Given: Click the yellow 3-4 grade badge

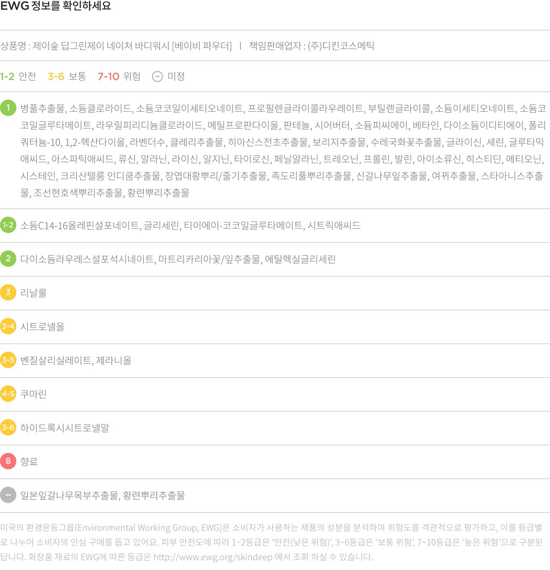Looking at the screenshot, I should (x=8, y=326).
